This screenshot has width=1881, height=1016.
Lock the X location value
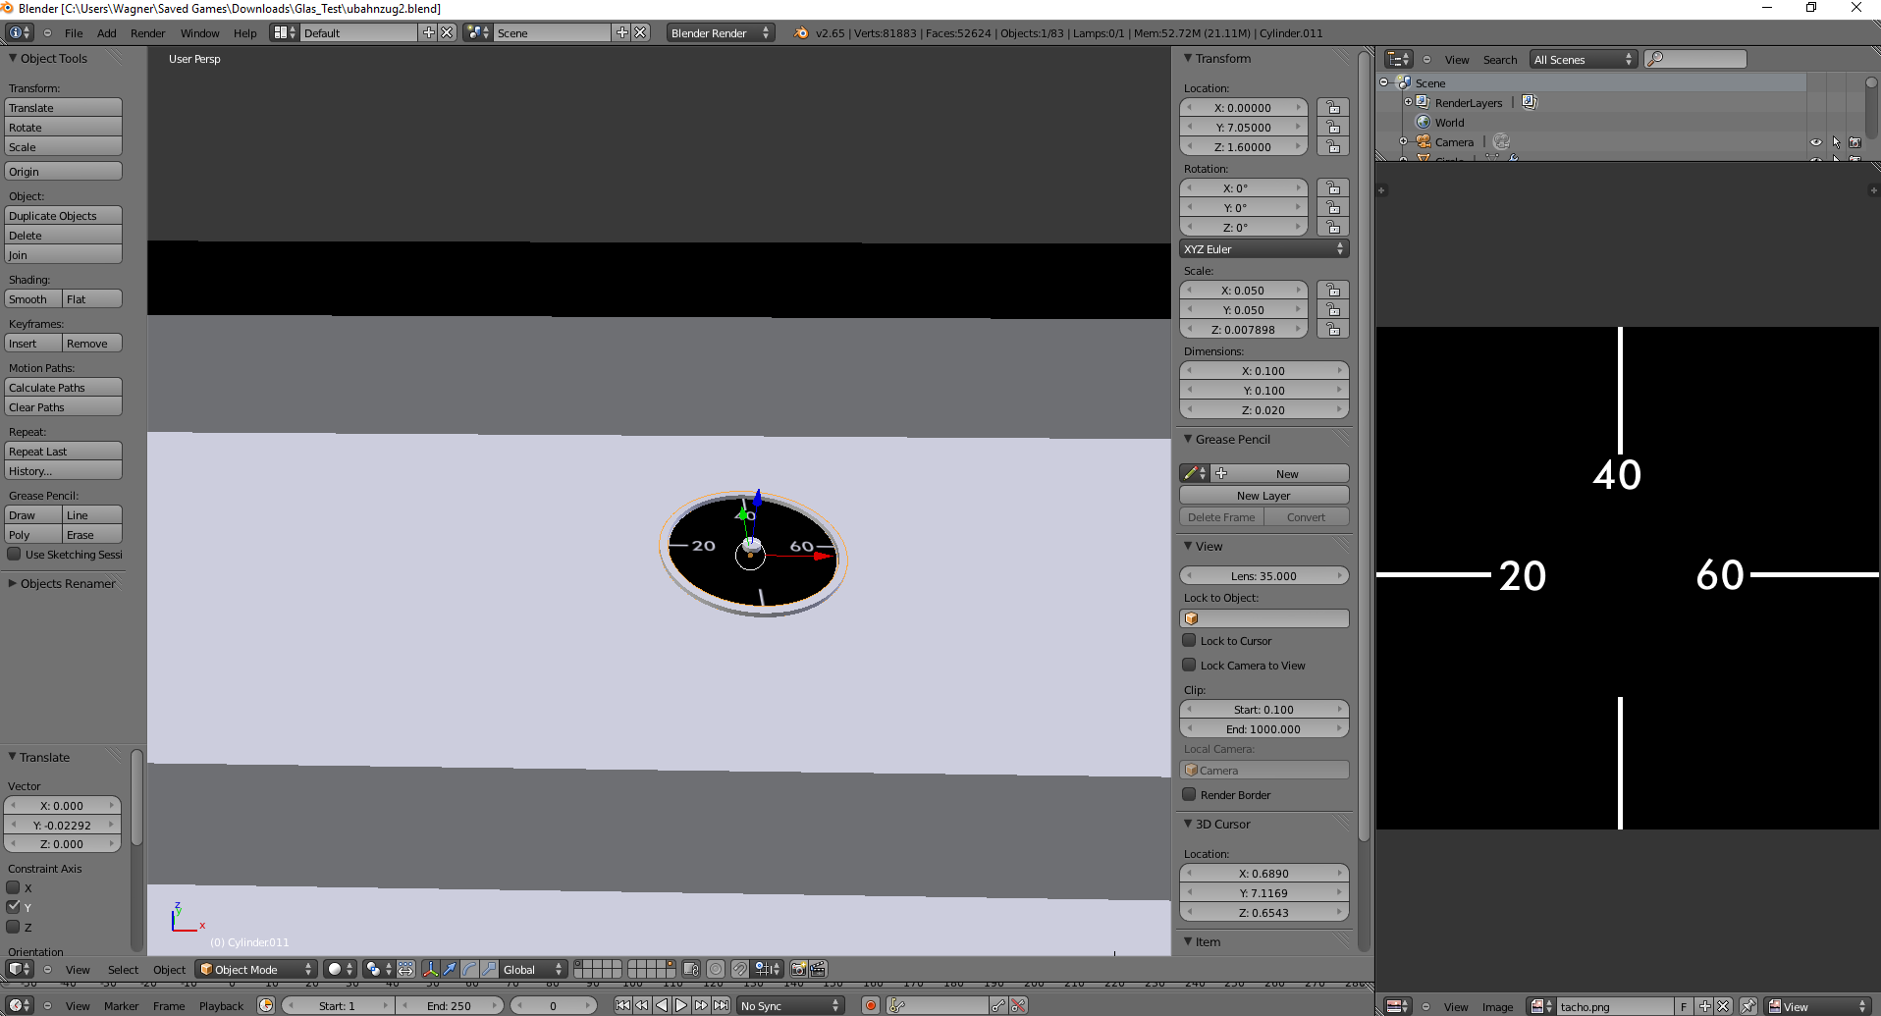(1333, 107)
